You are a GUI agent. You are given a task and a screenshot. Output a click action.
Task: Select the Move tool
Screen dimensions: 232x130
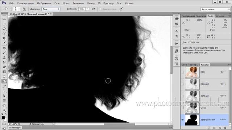[4, 19]
